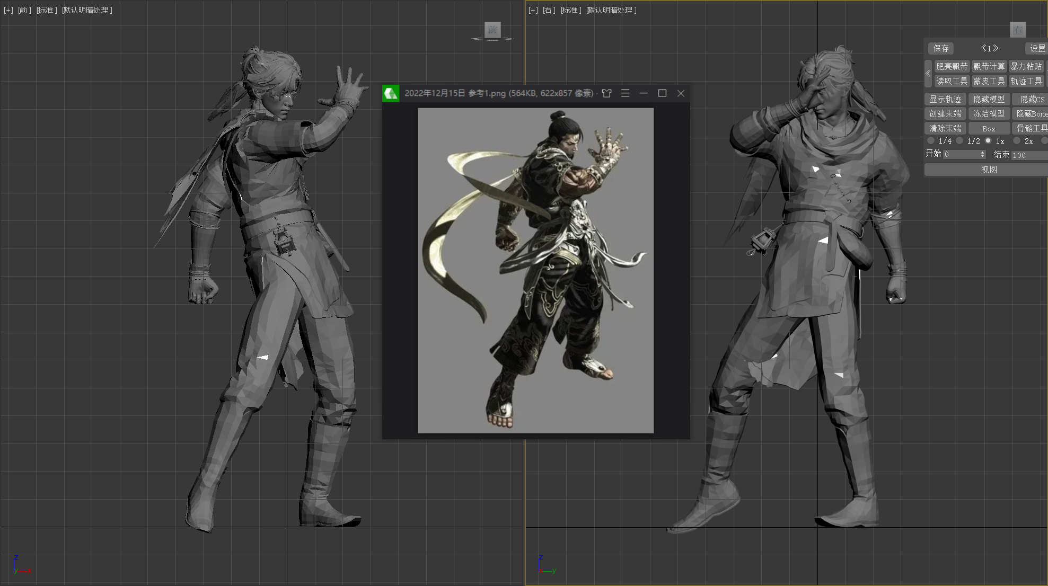Image resolution: width=1048 pixels, height=586 pixels.
Task: Click the 隐藏模型 button
Action: pos(989,99)
